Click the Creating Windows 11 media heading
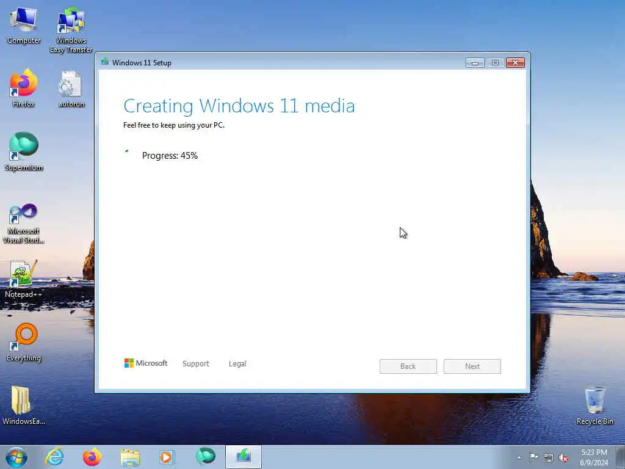Image resolution: width=625 pixels, height=469 pixels. click(x=239, y=106)
